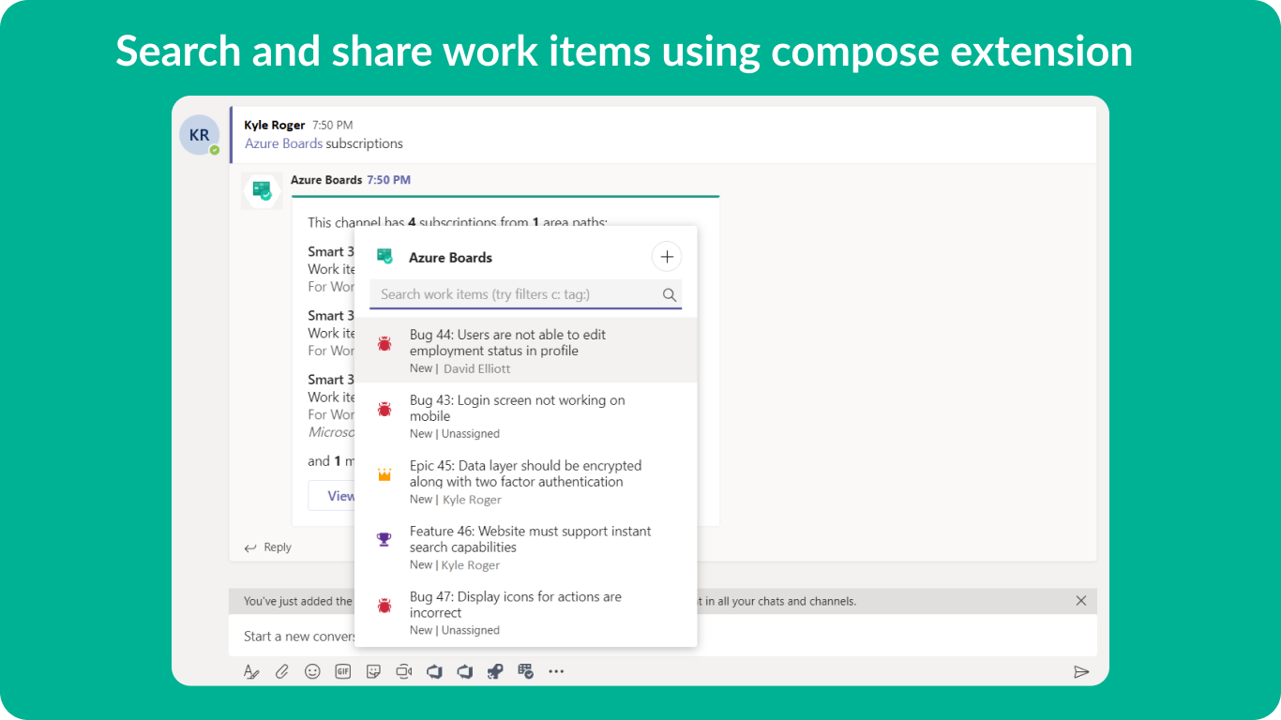The image size is (1281, 720).
Task: Click the Azure Boards bot avatar
Action: pos(262,191)
